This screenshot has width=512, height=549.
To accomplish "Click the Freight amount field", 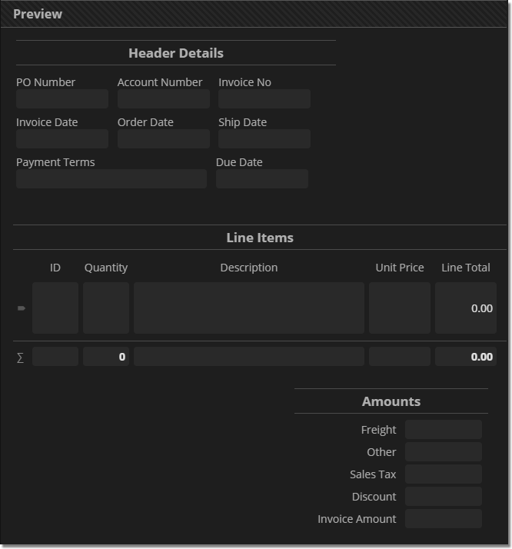I will (x=444, y=430).
